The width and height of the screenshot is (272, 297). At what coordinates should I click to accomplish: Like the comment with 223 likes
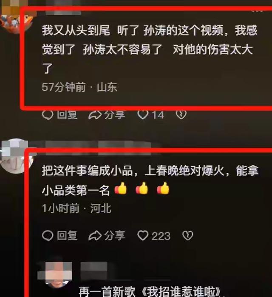coord(143,236)
